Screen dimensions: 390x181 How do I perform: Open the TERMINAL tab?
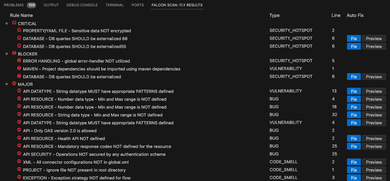pos(115,5)
